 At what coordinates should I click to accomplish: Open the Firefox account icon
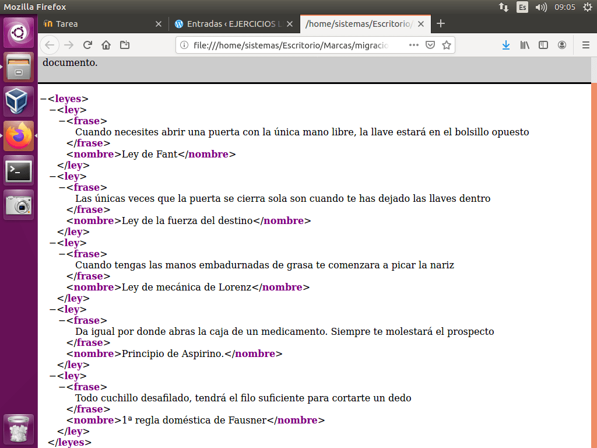coord(562,45)
